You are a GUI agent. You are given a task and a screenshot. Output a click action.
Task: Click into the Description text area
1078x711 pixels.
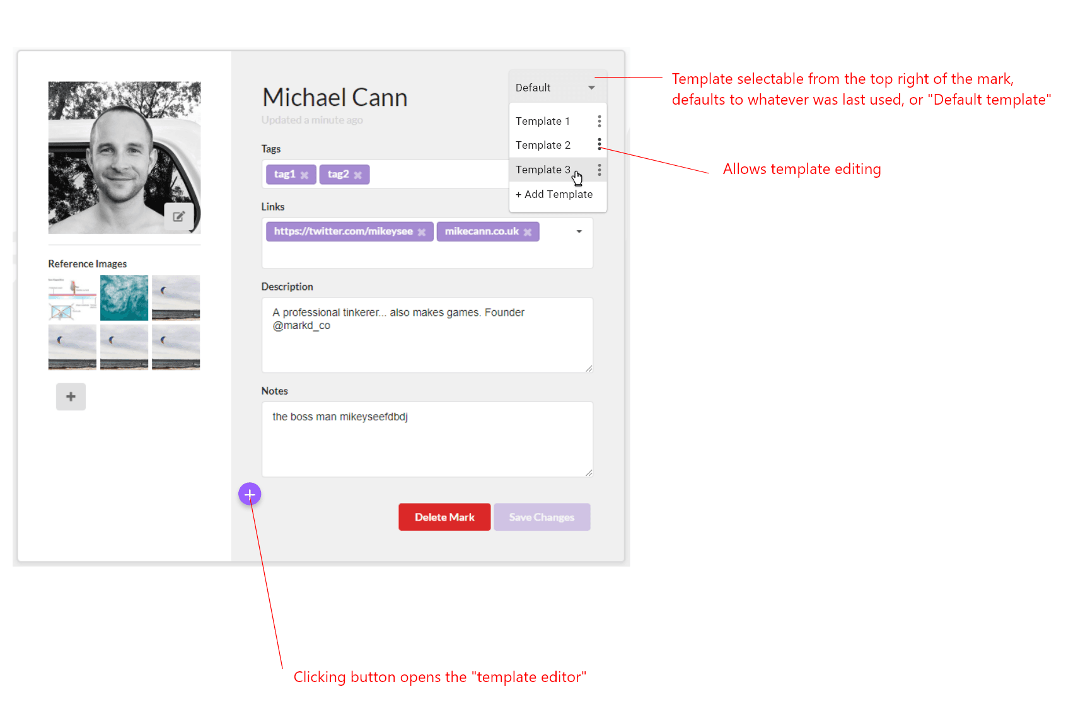(x=427, y=344)
